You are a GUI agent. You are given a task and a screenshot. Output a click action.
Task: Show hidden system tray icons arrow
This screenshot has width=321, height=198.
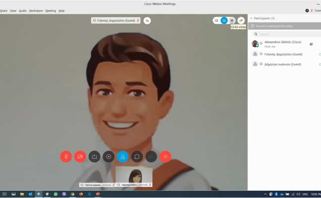click(265, 195)
